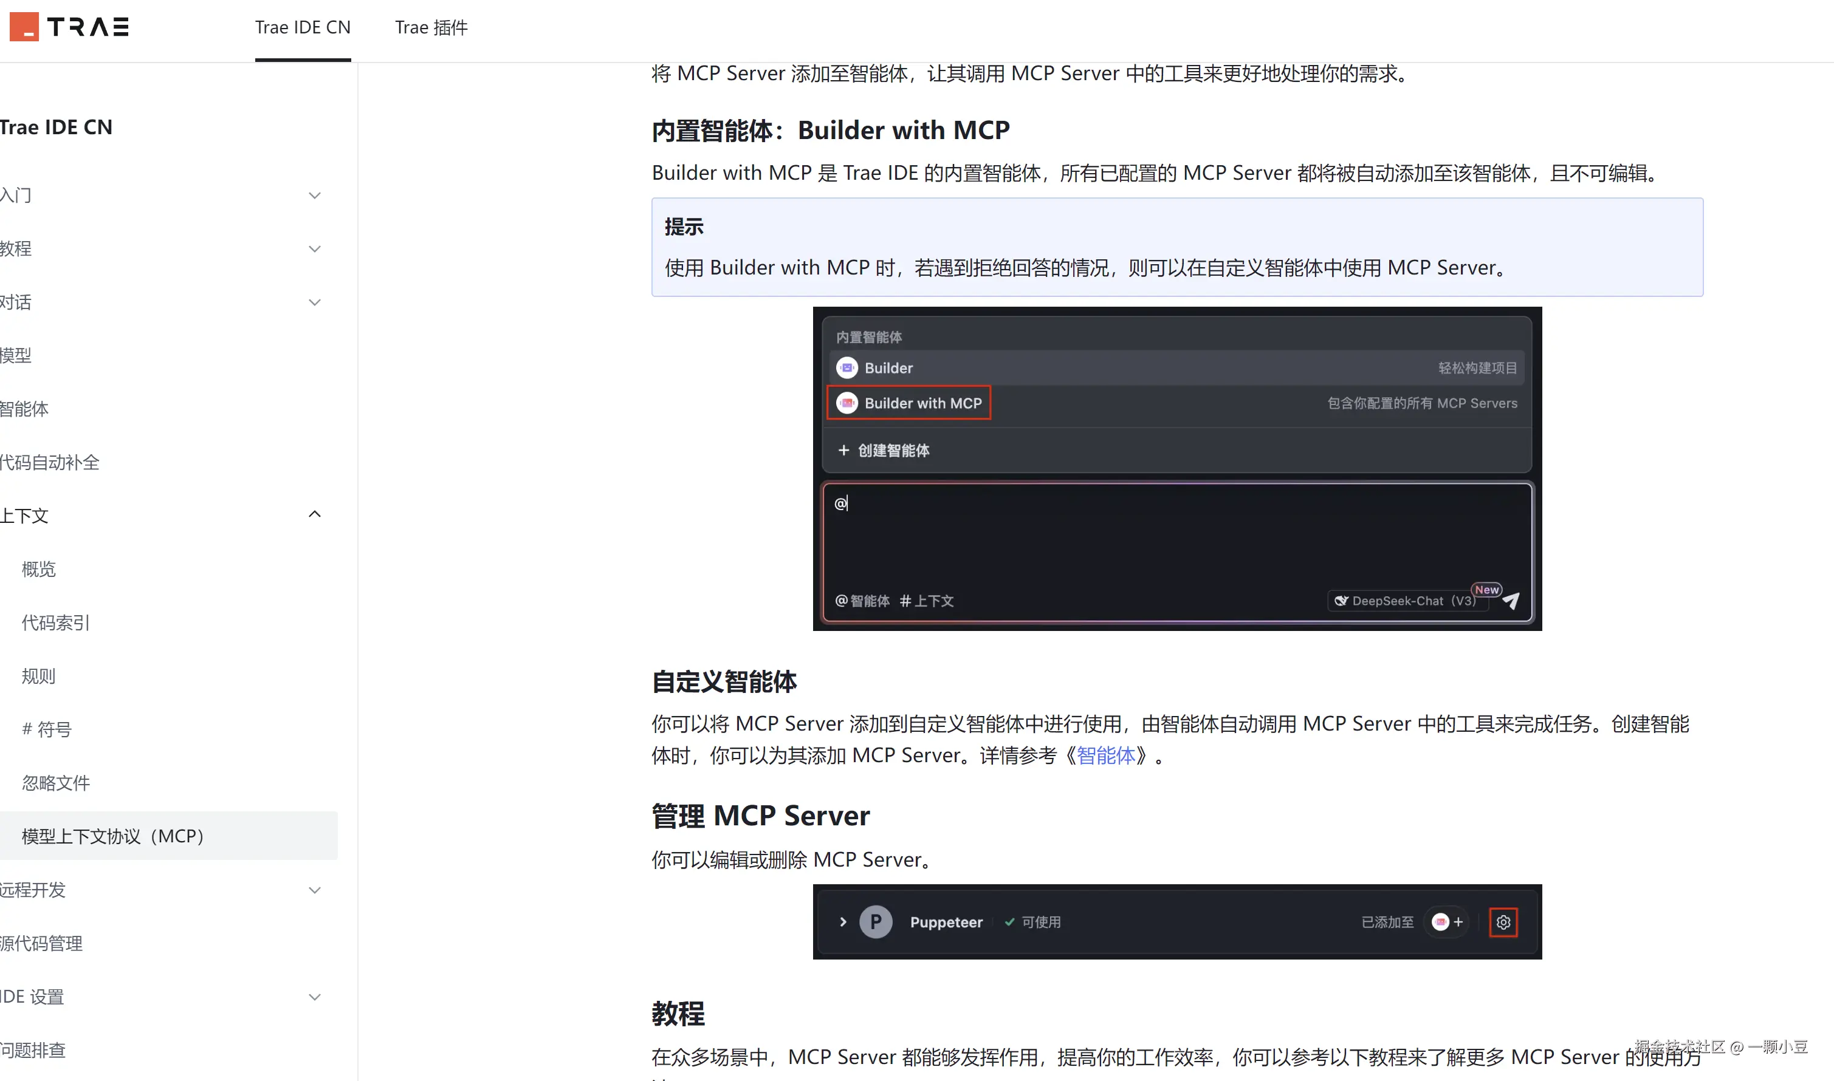Click the Puppeteer P avatar icon
This screenshot has height=1081, width=1834.
point(876,922)
